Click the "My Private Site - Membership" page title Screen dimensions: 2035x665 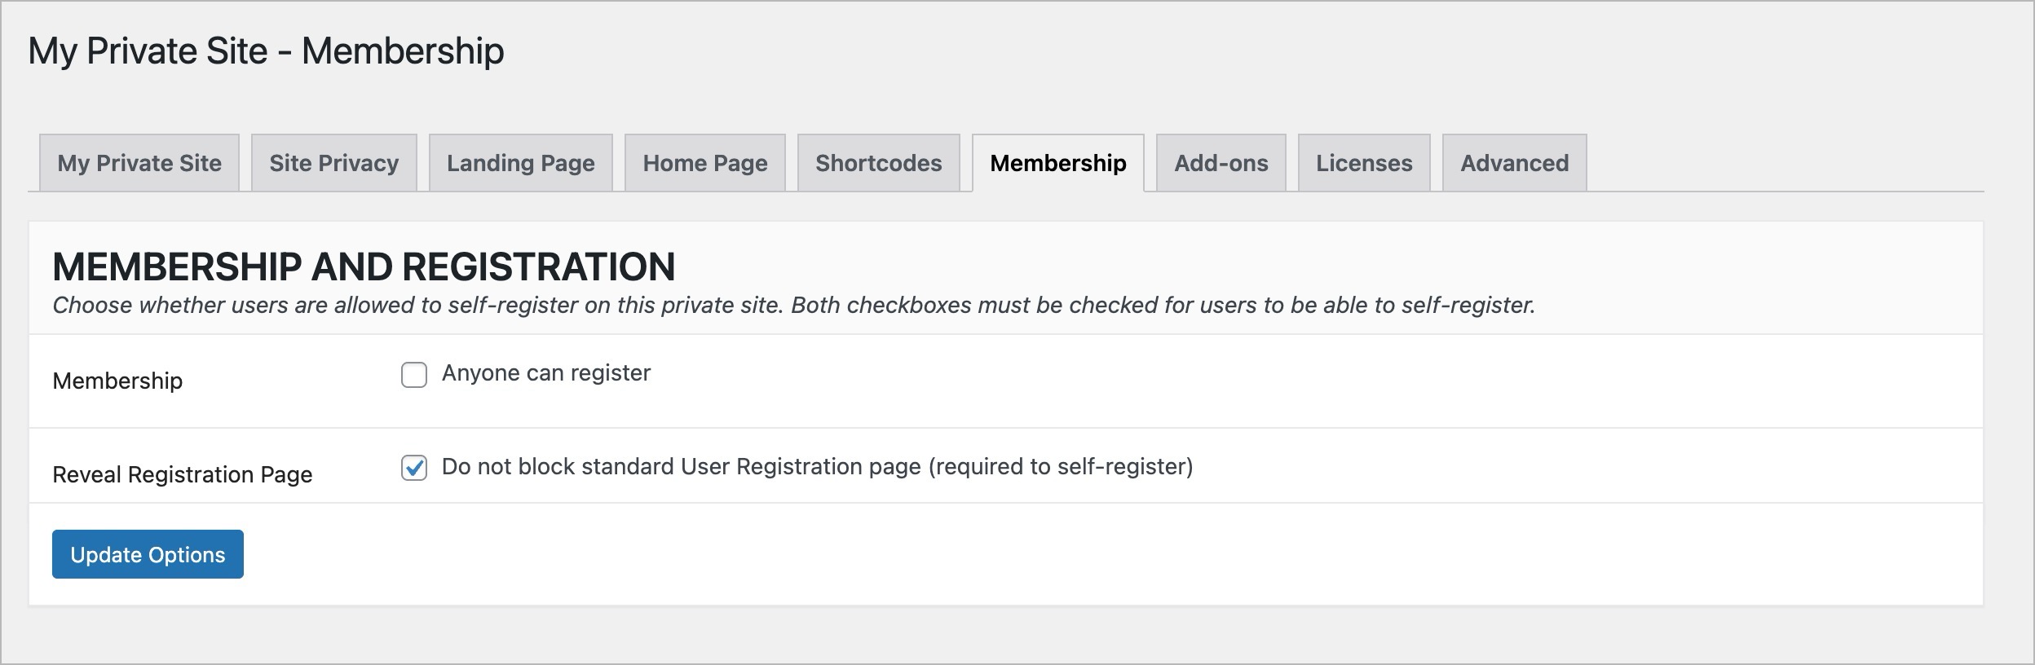(x=266, y=51)
